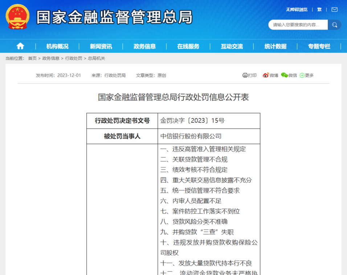The image size is (347, 275).
Task: Open the 互动交流 menu
Action: (x=232, y=46)
